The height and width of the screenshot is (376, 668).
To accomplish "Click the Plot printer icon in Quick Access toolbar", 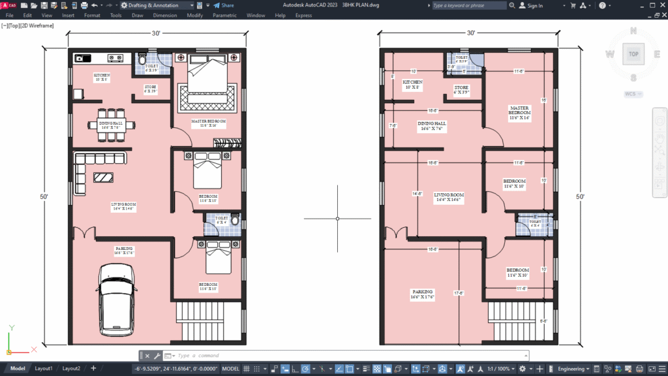I will click(84, 5).
